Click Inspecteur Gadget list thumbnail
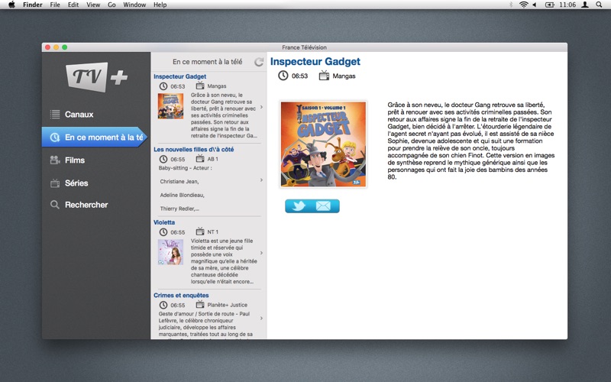The height and width of the screenshot is (382, 611). coord(170,106)
